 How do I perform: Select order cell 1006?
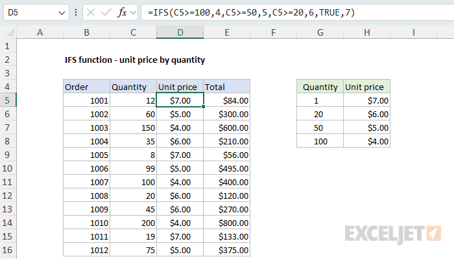click(x=86, y=168)
